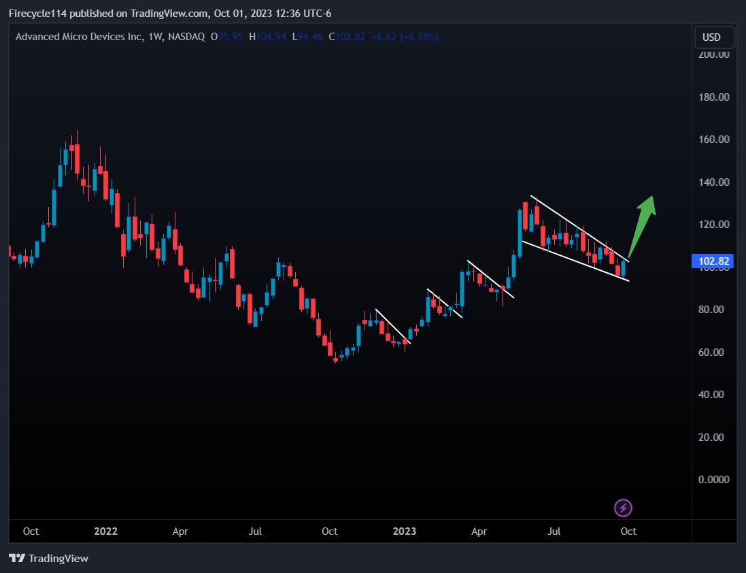Click the NASDAQ exchange label
Image resolution: width=746 pixels, height=573 pixels.
[186, 37]
